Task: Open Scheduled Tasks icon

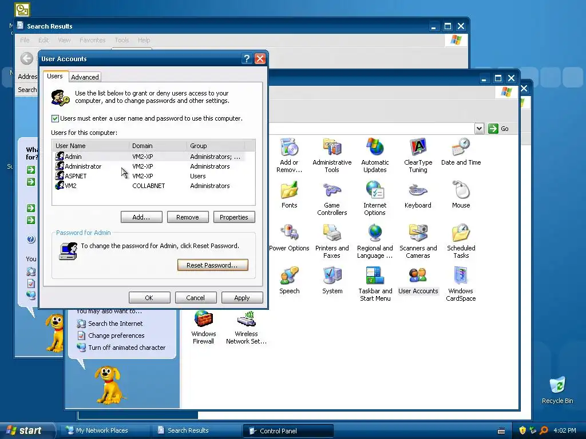Action: (x=461, y=241)
